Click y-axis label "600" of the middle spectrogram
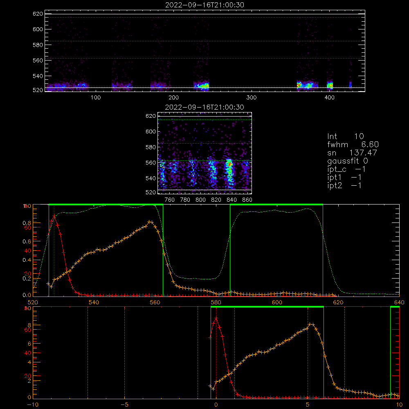 151,131
